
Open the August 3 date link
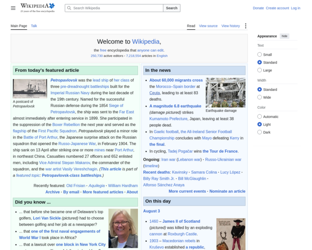[x=152, y=211]
